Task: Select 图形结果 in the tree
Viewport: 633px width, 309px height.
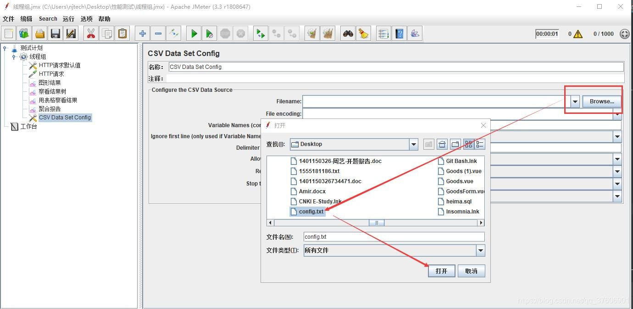Action: pos(50,83)
